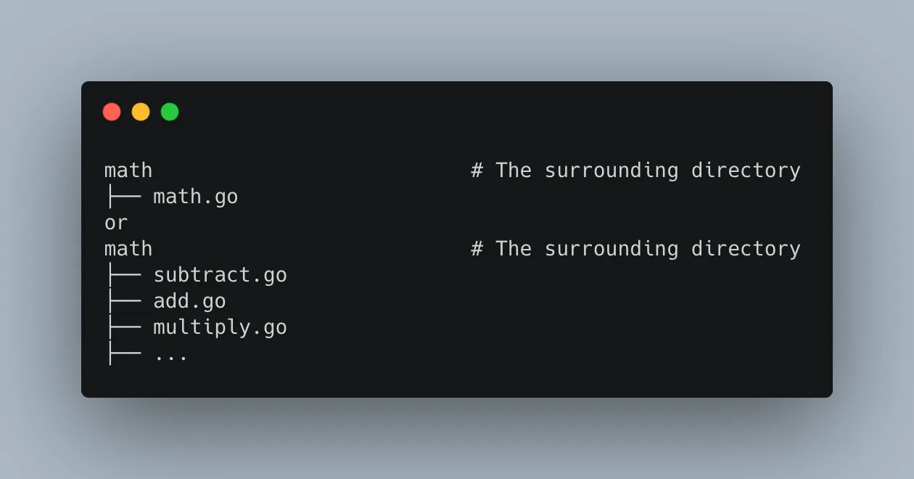This screenshot has width=914, height=479.
Task: Click the red close window dot
Action: (x=112, y=112)
